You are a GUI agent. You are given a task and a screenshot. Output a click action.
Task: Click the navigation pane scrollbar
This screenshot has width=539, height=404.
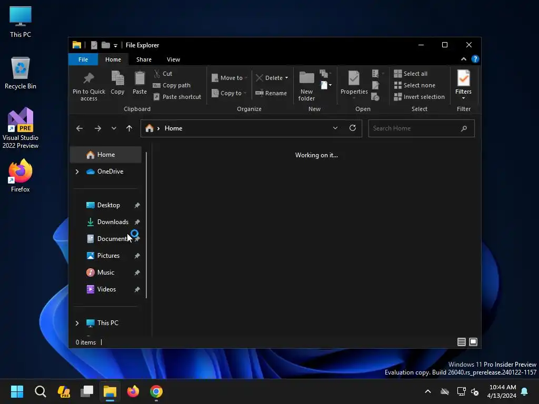146,225
